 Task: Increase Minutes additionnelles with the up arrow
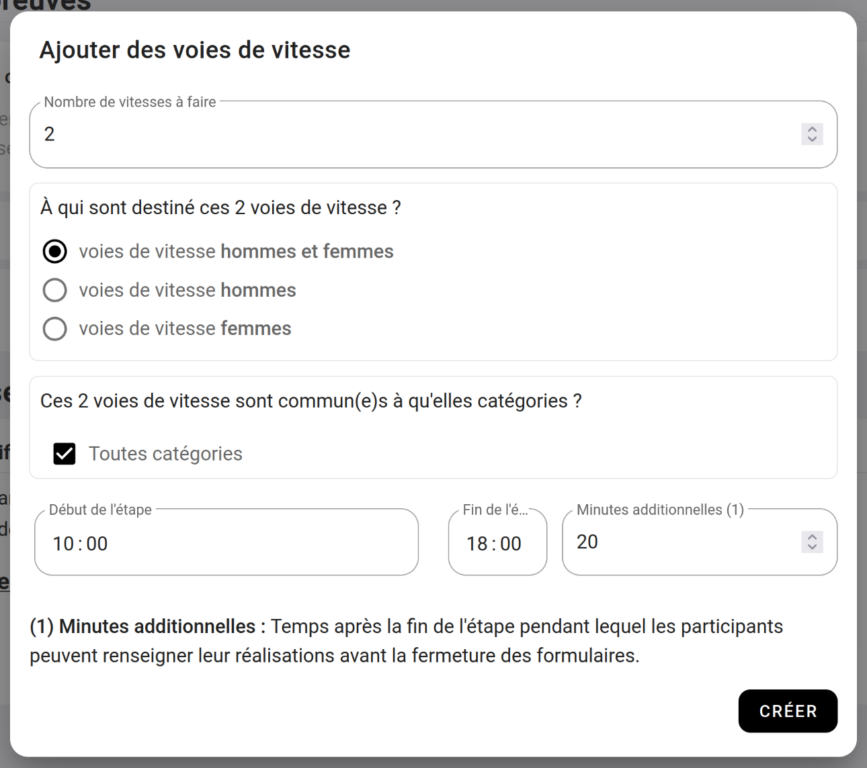(x=812, y=537)
